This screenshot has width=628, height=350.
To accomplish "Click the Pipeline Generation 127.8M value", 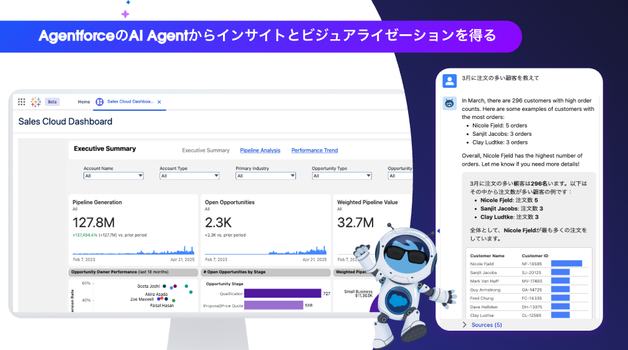I will point(93,223).
